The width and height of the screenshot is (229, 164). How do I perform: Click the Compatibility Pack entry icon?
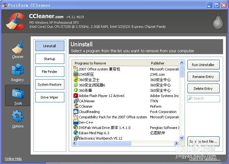pos(76,117)
